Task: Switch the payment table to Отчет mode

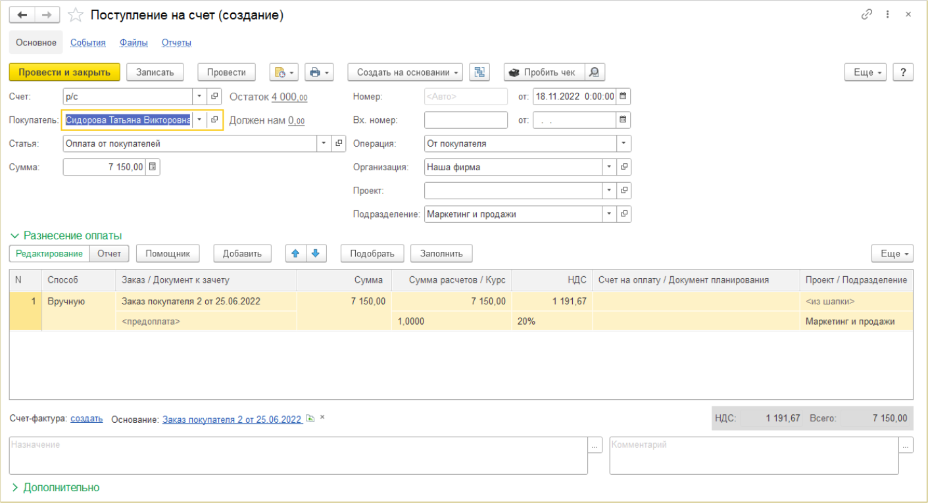Action: [x=109, y=253]
